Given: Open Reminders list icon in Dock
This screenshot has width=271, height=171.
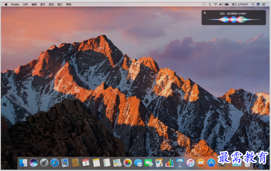Looking at the screenshot, I should click(x=107, y=163).
